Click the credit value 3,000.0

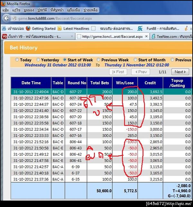156,129
